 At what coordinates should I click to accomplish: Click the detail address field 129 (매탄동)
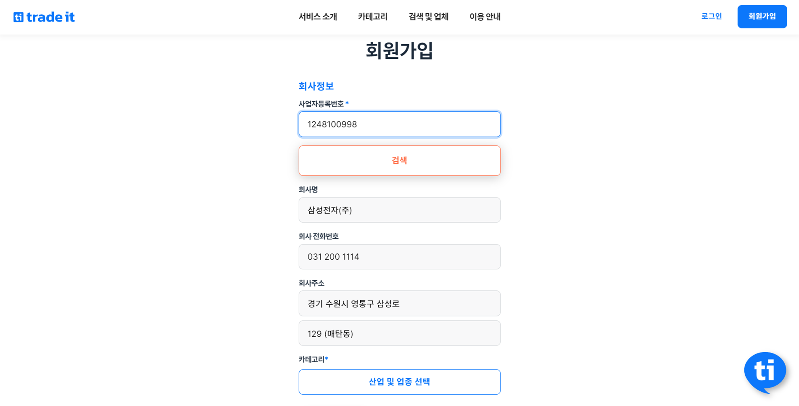(399, 333)
